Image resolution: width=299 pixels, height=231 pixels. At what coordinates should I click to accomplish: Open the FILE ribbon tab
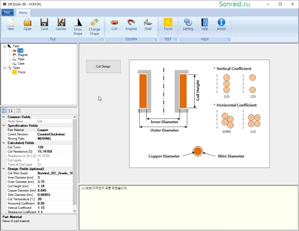click(7, 12)
